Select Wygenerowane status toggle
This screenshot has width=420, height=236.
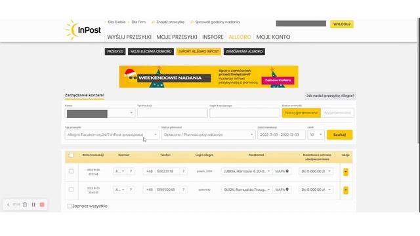point(337,113)
